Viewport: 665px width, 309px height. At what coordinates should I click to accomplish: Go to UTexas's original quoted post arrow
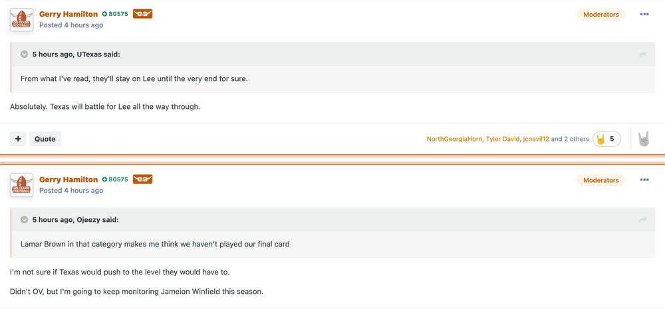click(643, 54)
